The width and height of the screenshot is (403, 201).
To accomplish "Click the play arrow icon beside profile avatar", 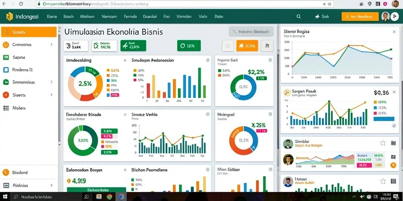I will coord(394,16).
